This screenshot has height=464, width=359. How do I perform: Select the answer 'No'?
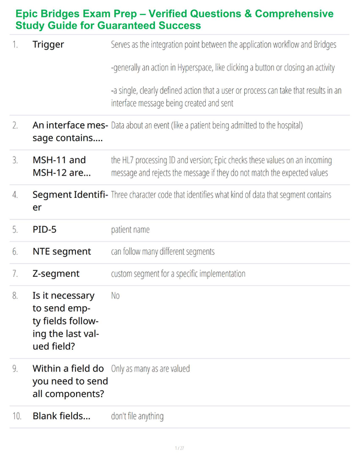click(x=115, y=295)
